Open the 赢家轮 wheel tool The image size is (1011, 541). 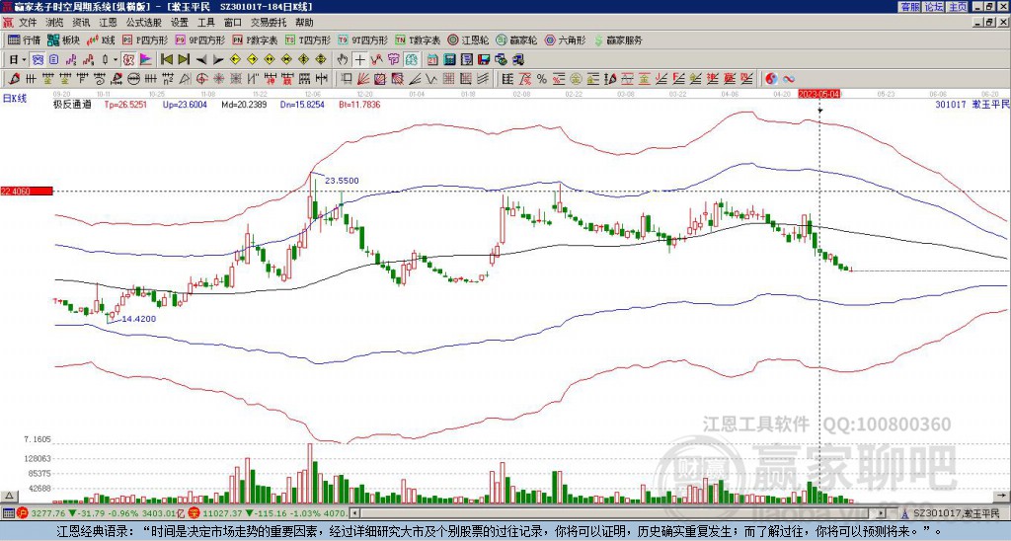(x=516, y=39)
